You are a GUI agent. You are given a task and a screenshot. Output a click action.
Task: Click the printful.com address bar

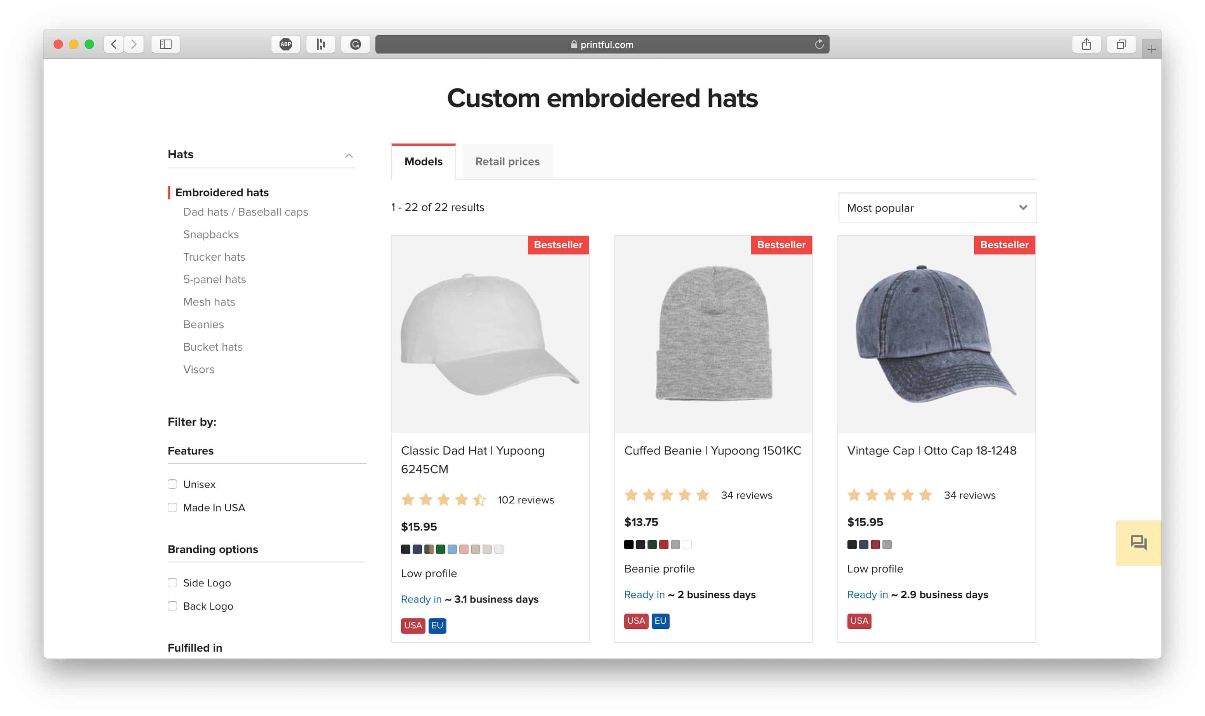click(x=602, y=44)
